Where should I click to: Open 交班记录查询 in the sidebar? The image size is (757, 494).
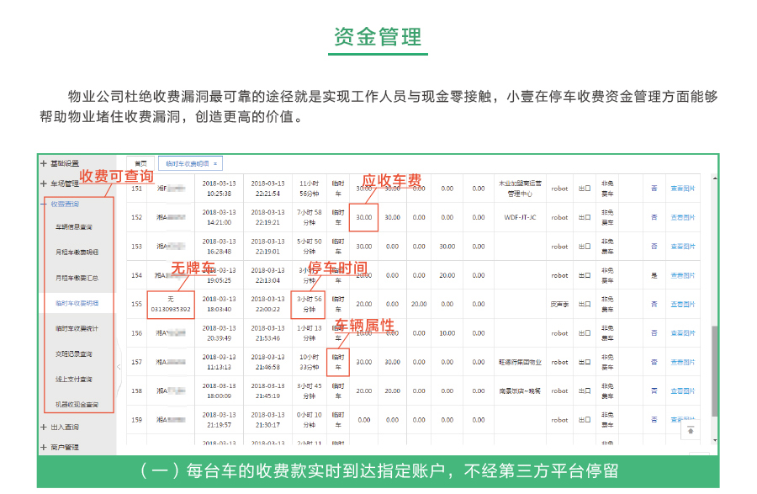[74, 354]
